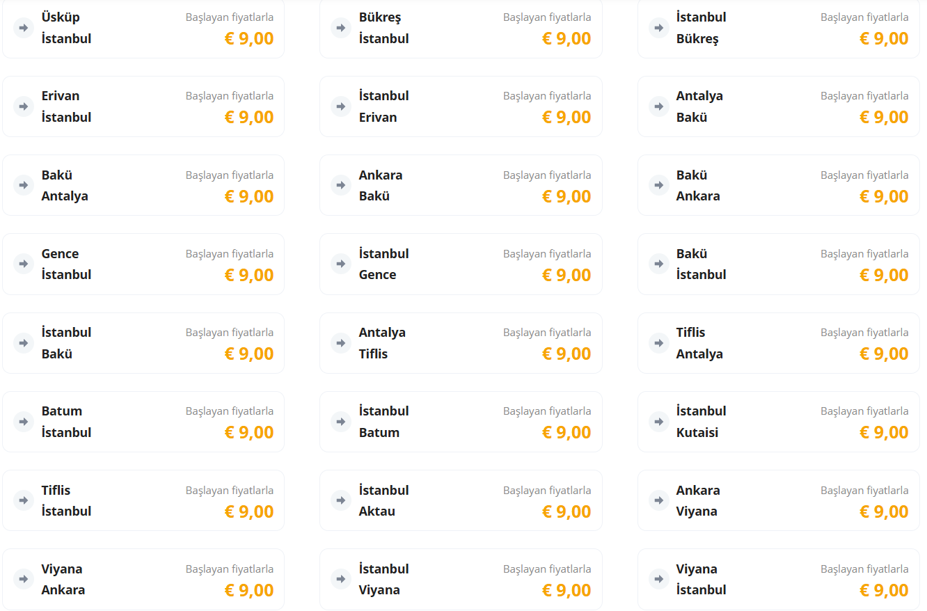
Task: Click the € 9,00 price for Antalya–Tiflis
Action: pyautogui.click(x=566, y=354)
